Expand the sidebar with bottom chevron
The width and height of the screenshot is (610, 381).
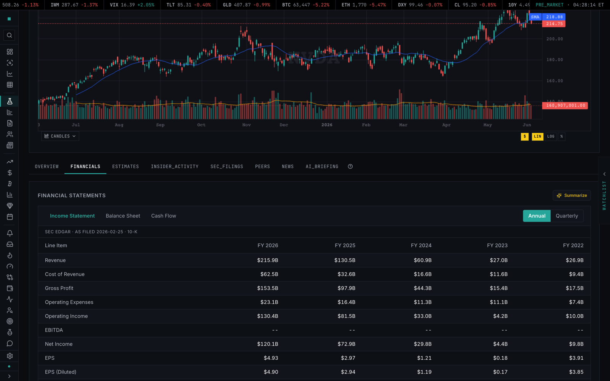[9, 376]
